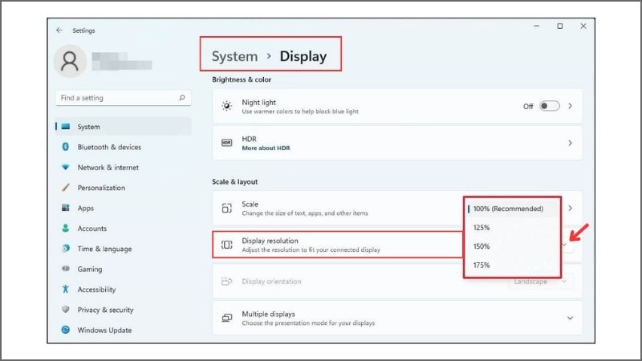Open the System category
Viewport: 642px width, 361px height.
[124, 127]
